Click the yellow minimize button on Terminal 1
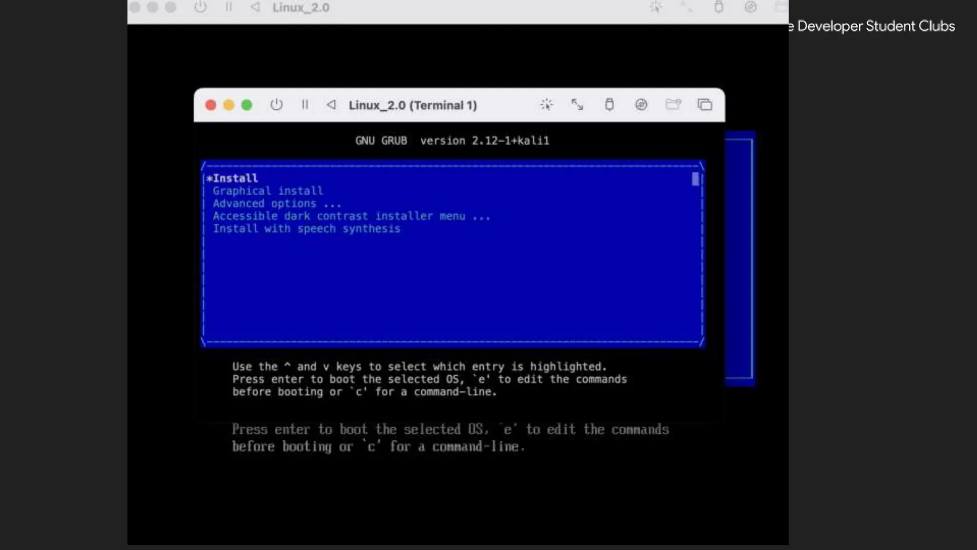Image resolution: width=977 pixels, height=550 pixels. pyautogui.click(x=229, y=105)
